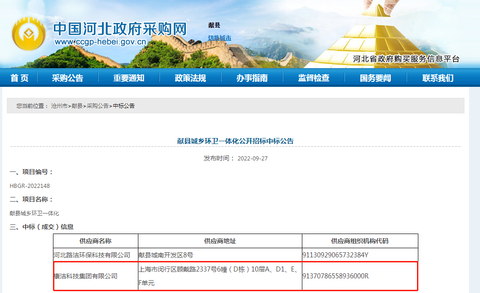Image resolution: width=480 pixels, height=293 pixels.
Task: Click the publish date 2022-09-27
Action: click(x=253, y=159)
